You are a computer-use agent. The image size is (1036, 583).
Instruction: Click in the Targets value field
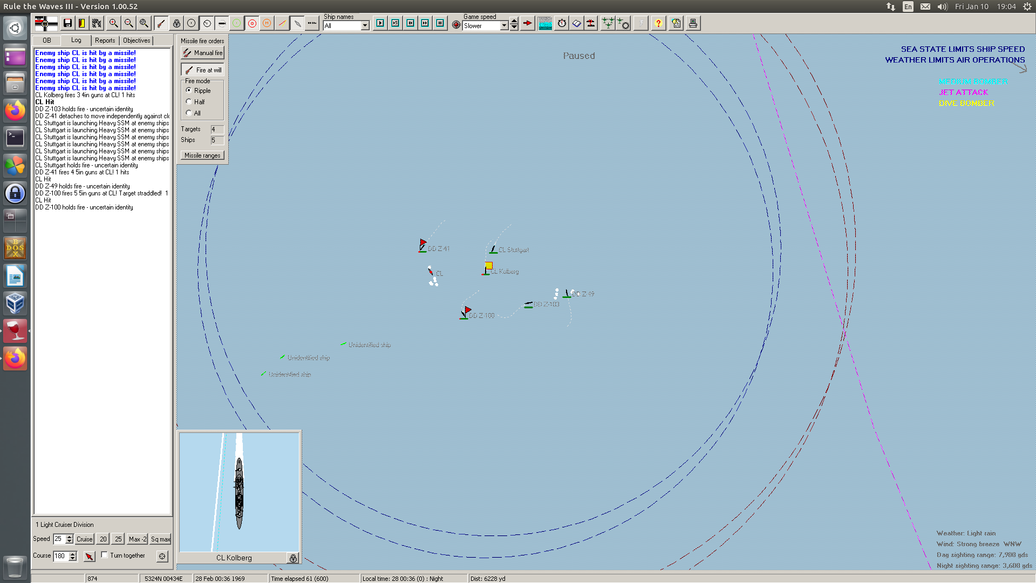coord(217,130)
